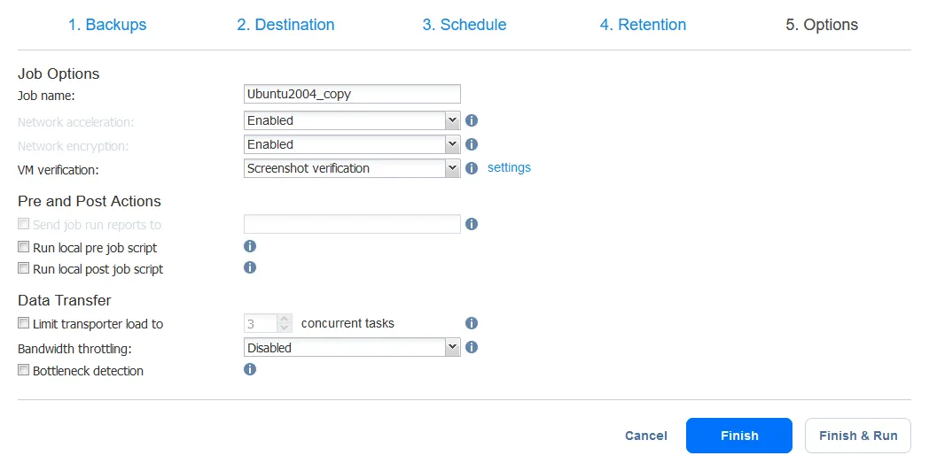The height and width of the screenshot is (471, 929).
Task: Expand the Bandwidth throttling dropdown
Action: click(352, 348)
